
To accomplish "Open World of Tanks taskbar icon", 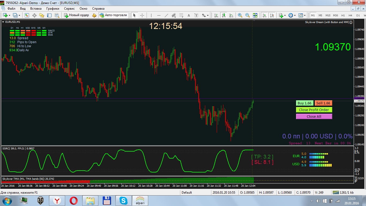I will pyautogui.click(x=40, y=200).
